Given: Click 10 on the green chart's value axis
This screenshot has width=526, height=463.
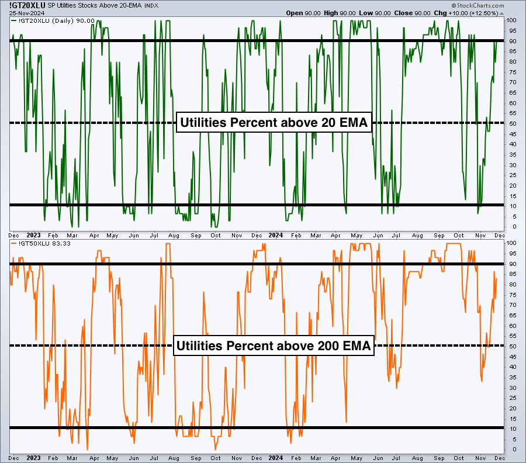Looking at the screenshot, I should point(513,206).
